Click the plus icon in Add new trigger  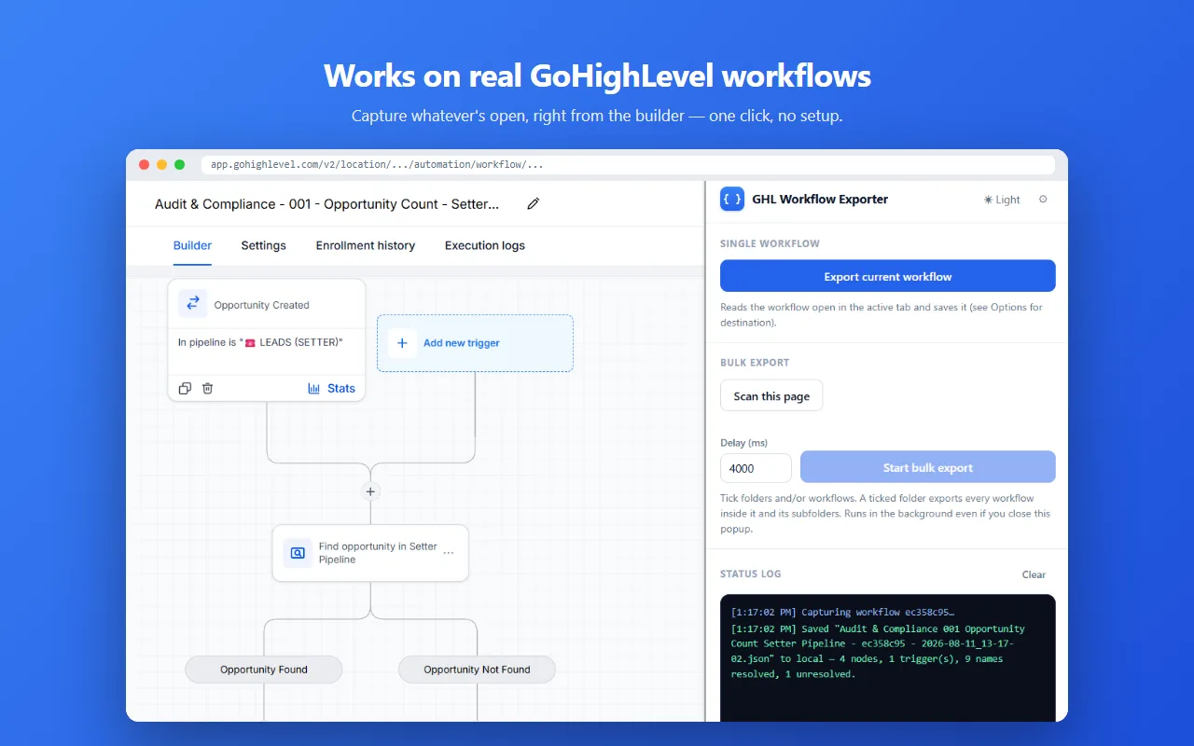402,343
